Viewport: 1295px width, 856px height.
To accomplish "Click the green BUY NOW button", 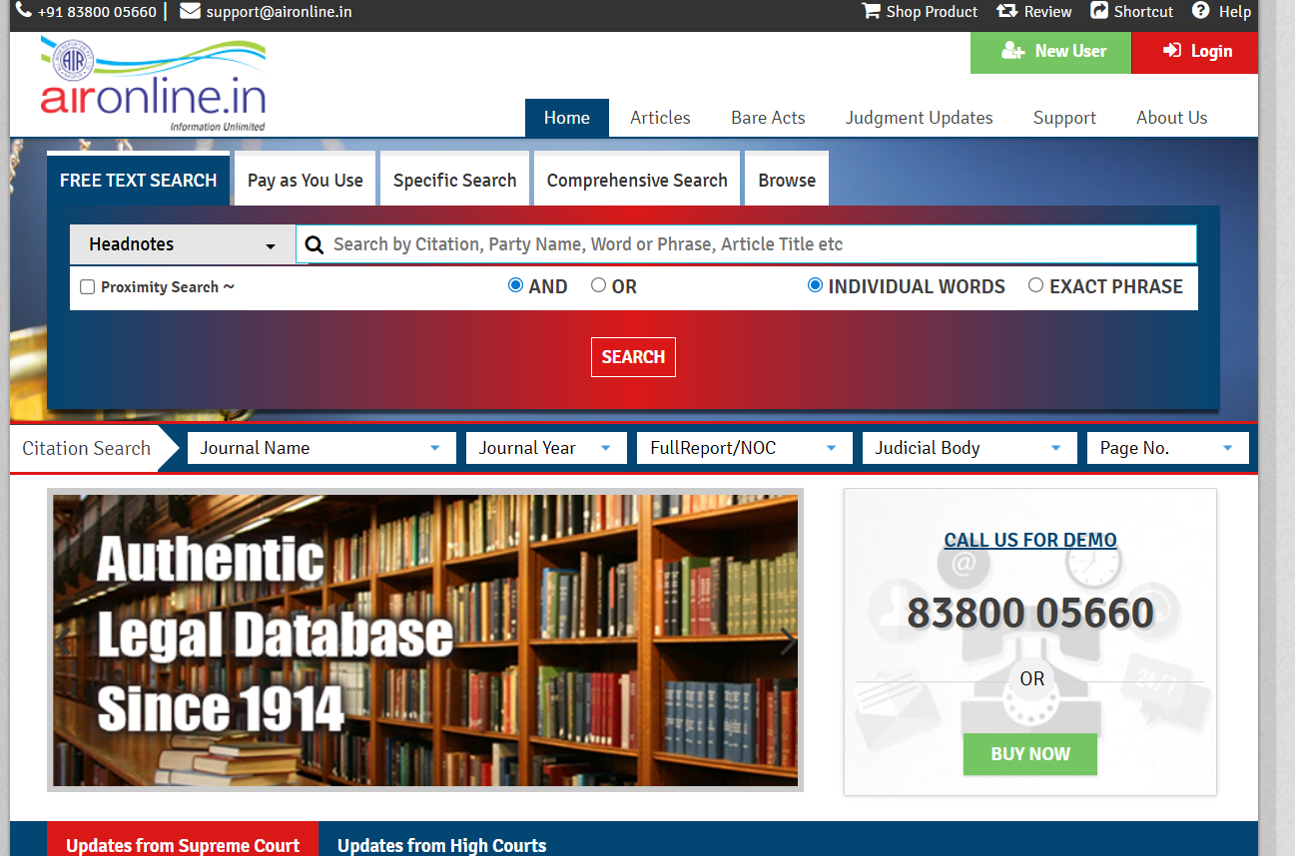I will 1029,754.
